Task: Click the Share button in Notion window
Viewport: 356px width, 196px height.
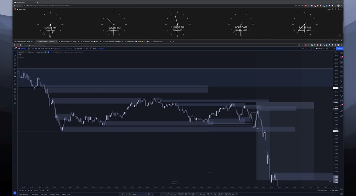Action: pyautogui.click(x=329, y=9)
